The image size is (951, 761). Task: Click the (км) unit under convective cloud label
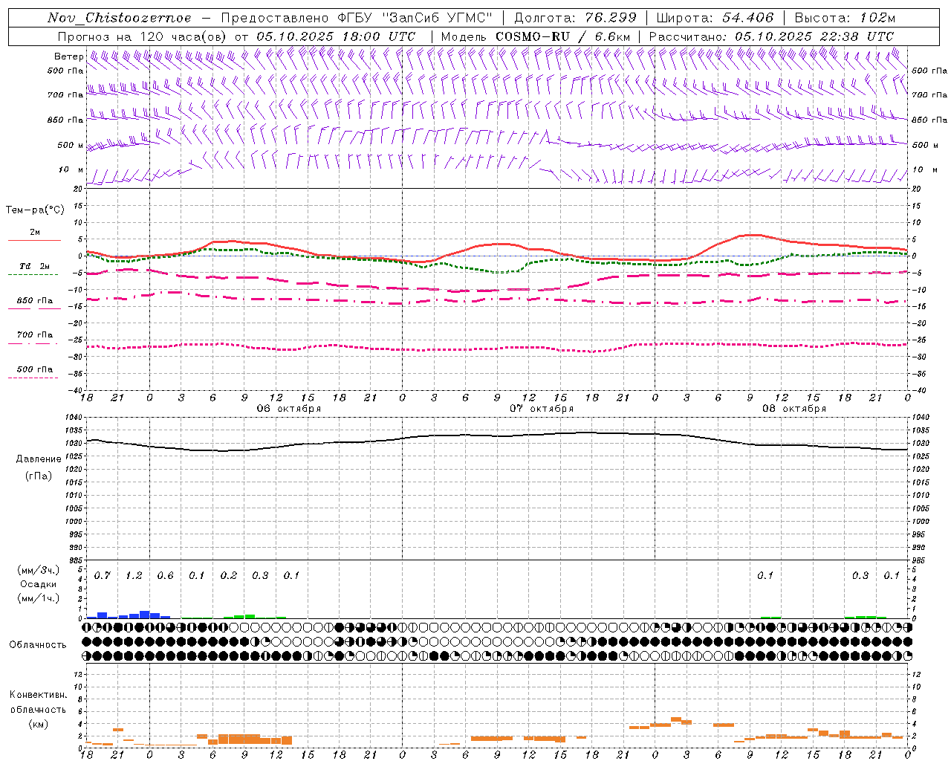38,724
